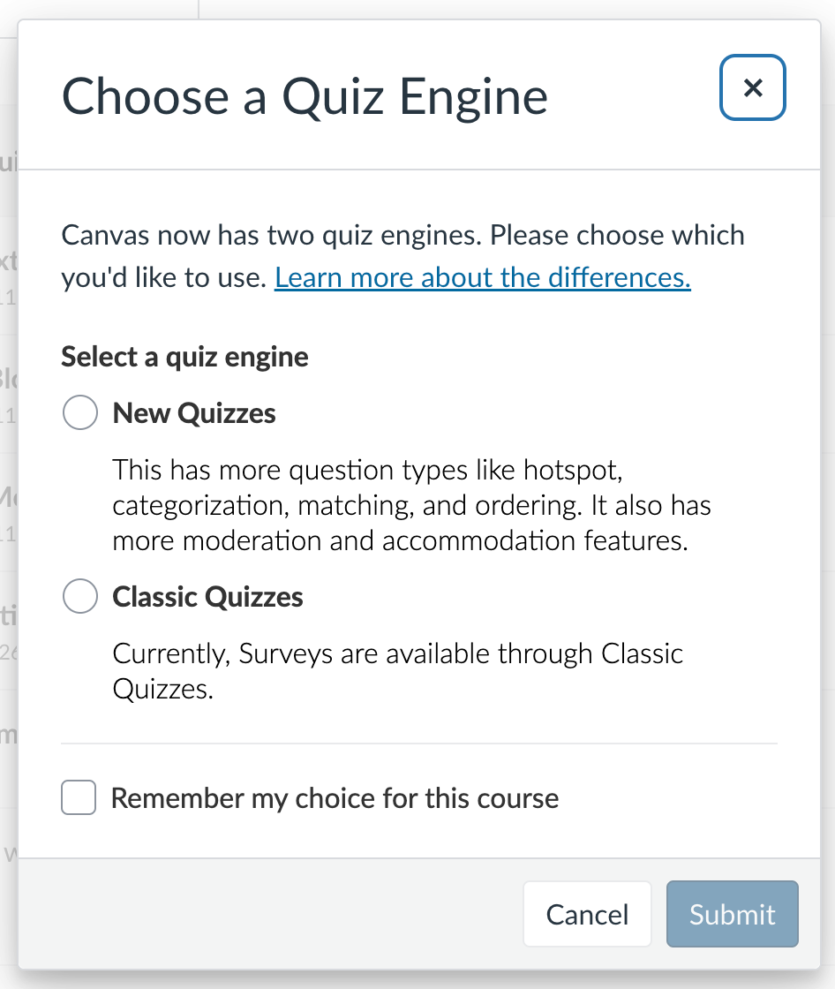Submit the quiz engine selection
The width and height of the screenshot is (835, 989).
[x=732, y=914]
